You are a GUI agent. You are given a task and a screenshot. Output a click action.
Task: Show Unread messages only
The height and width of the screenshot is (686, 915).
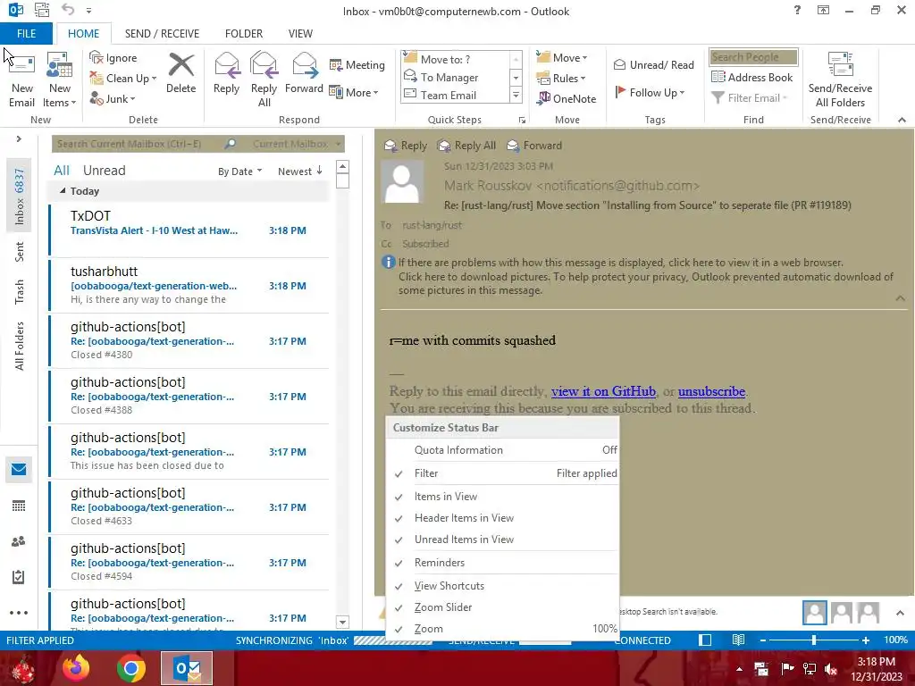[x=104, y=171]
